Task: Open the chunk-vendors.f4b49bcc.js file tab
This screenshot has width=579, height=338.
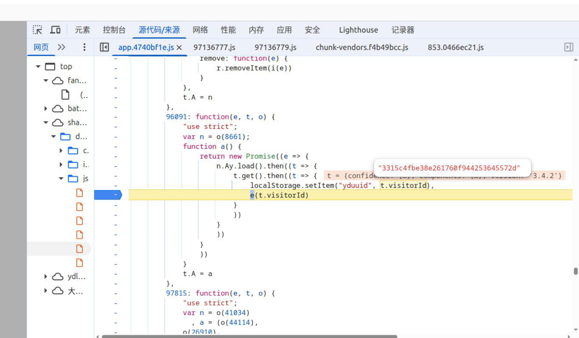Action: [x=362, y=48]
